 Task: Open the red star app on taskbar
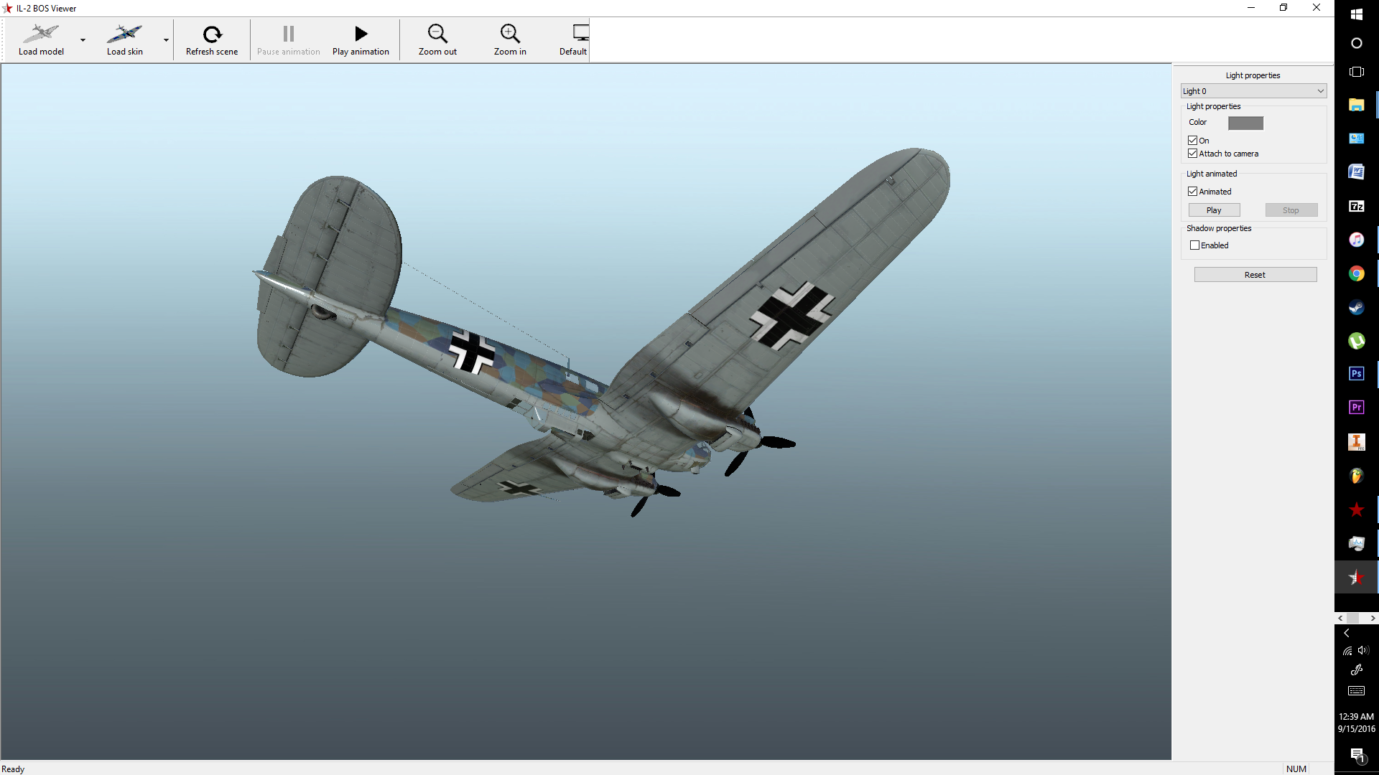point(1356,509)
